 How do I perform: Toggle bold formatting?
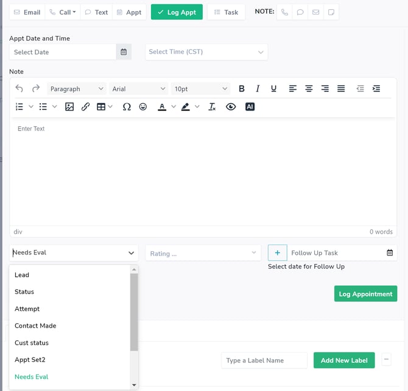coord(242,88)
